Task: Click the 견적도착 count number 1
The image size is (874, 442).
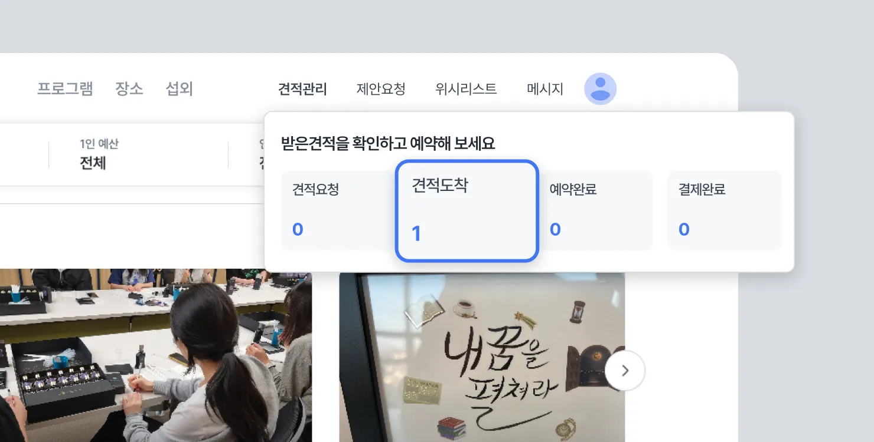Action: pyautogui.click(x=416, y=234)
